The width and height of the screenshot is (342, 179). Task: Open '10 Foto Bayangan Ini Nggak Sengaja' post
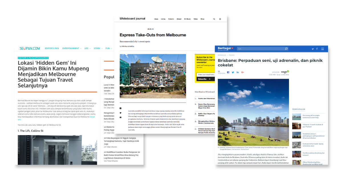(122, 141)
